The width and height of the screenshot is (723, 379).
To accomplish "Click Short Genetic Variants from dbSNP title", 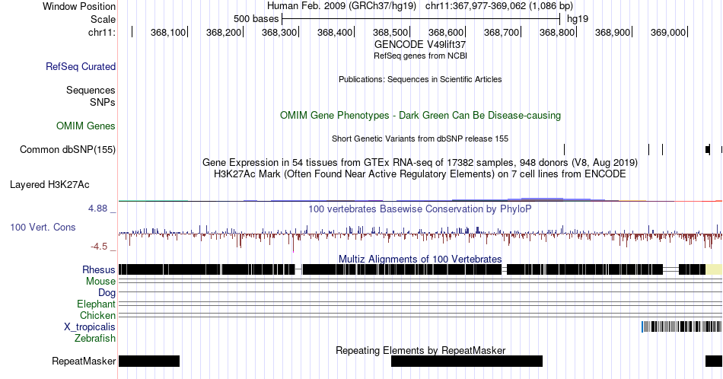I will (x=420, y=139).
